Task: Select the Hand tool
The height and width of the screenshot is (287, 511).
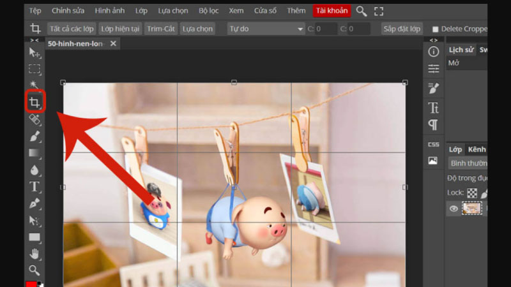Action: pyautogui.click(x=34, y=254)
